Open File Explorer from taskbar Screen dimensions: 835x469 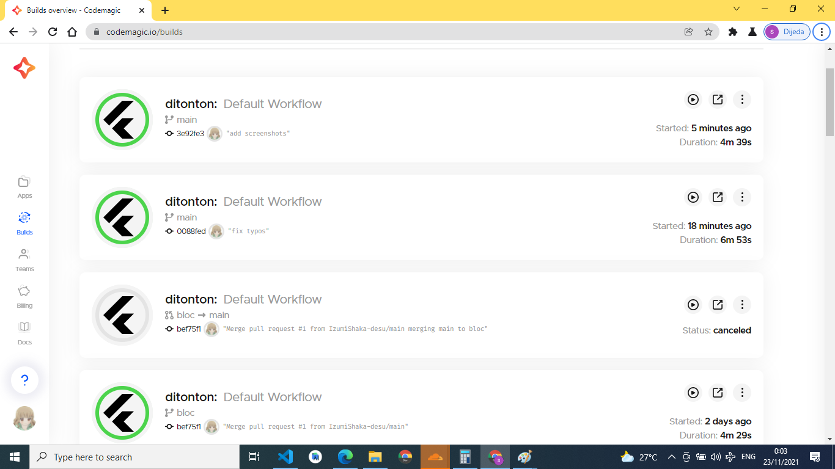click(x=375, y=457)
